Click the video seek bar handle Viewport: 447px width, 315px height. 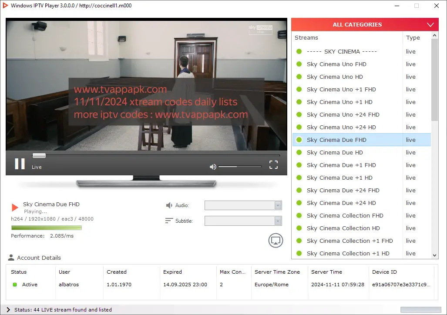39,155
